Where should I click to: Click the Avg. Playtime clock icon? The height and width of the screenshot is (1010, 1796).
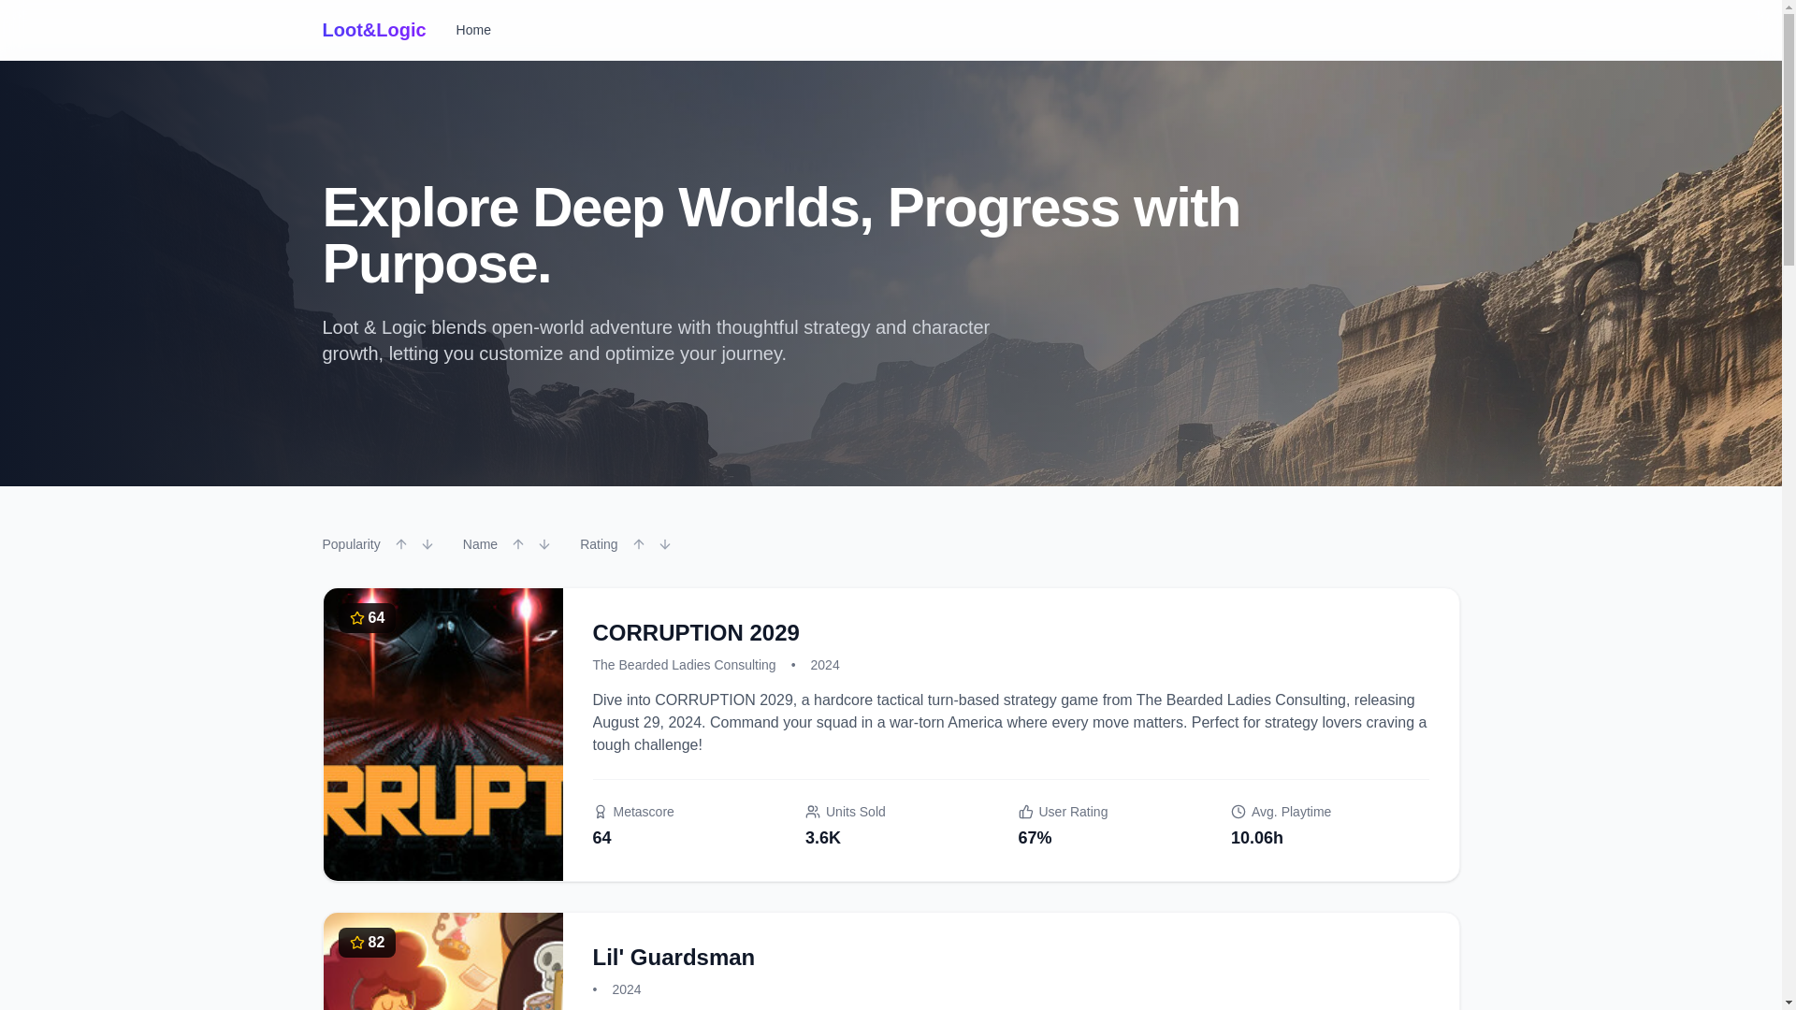(x=1238, y=812)
